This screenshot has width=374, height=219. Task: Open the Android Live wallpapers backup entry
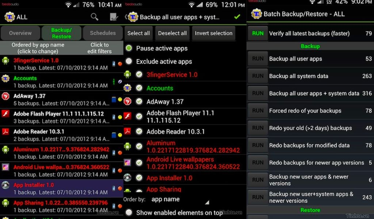coord(61,170)
